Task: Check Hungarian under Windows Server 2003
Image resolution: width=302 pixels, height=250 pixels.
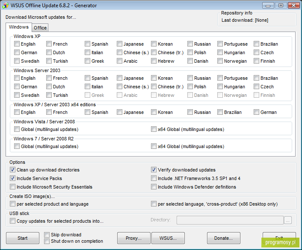Action: 220,87
